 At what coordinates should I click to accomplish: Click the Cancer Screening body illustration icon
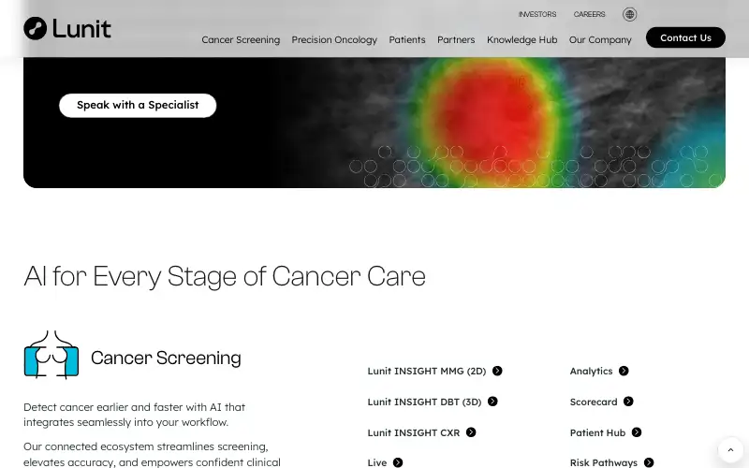[51, 355]
